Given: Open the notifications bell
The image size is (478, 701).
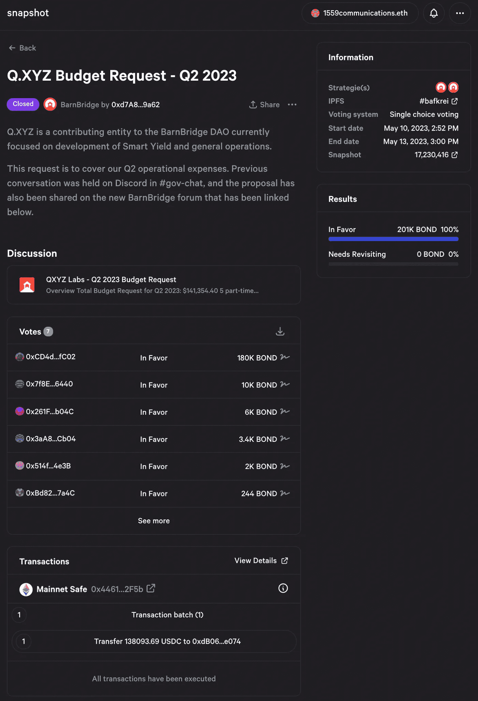Looking at the screenshot, I should click(434, 13).
